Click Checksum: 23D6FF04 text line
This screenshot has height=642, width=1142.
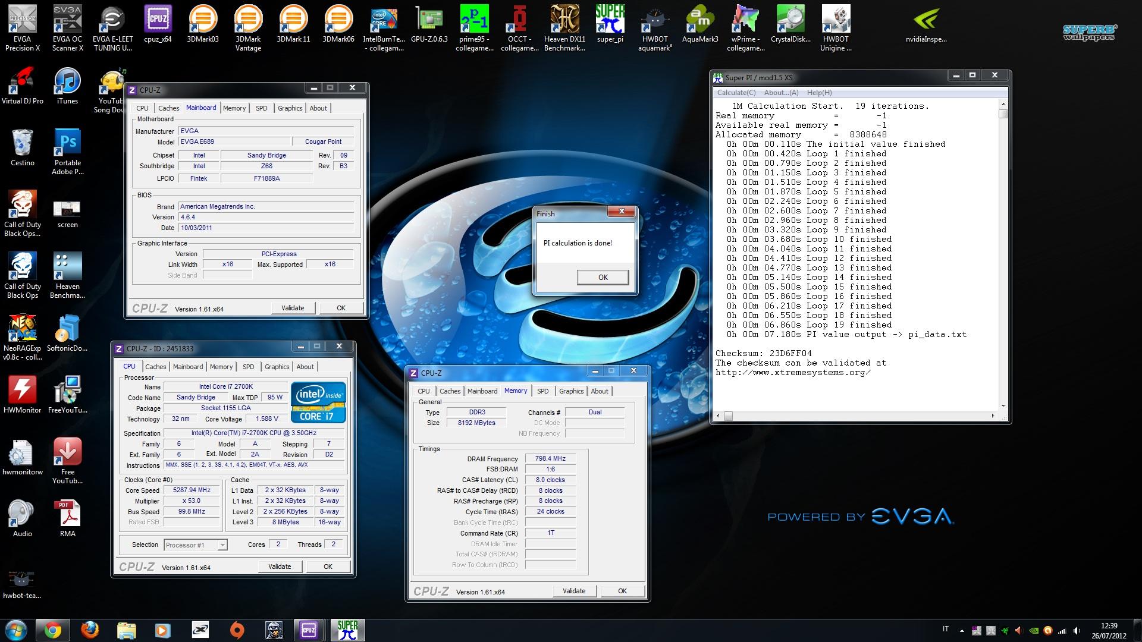pos(763,354)
